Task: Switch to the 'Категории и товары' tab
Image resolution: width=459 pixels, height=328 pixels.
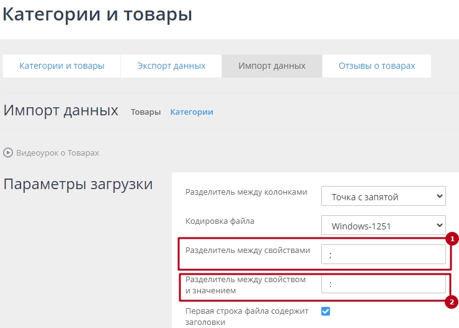Action: pyautogui.click(x=61, y=66)
